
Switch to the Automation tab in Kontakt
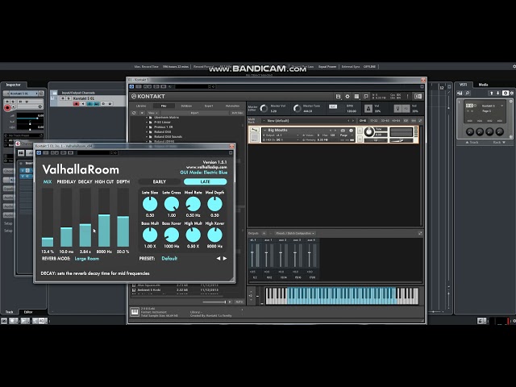point(232,106)
